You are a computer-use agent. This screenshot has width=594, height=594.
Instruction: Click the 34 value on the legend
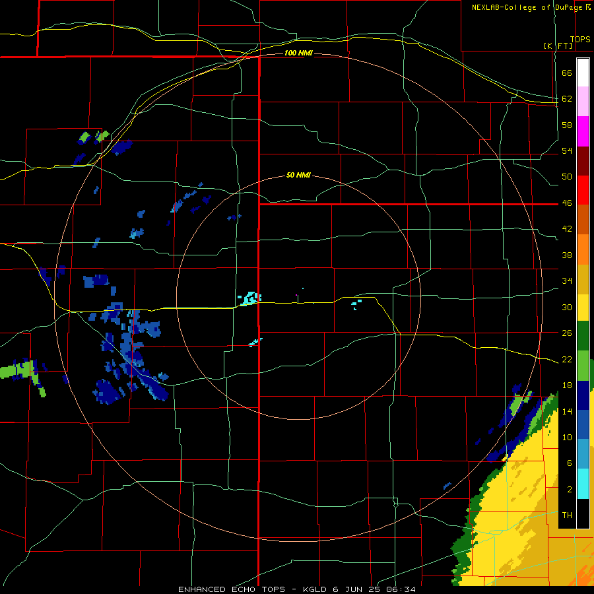567,280
